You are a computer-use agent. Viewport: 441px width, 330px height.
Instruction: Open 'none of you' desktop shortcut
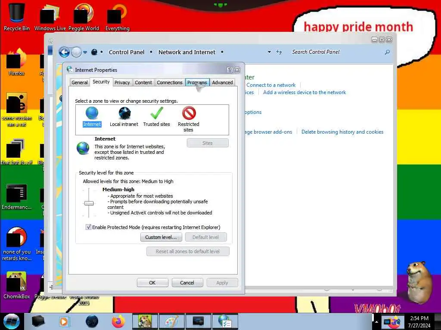17,244
